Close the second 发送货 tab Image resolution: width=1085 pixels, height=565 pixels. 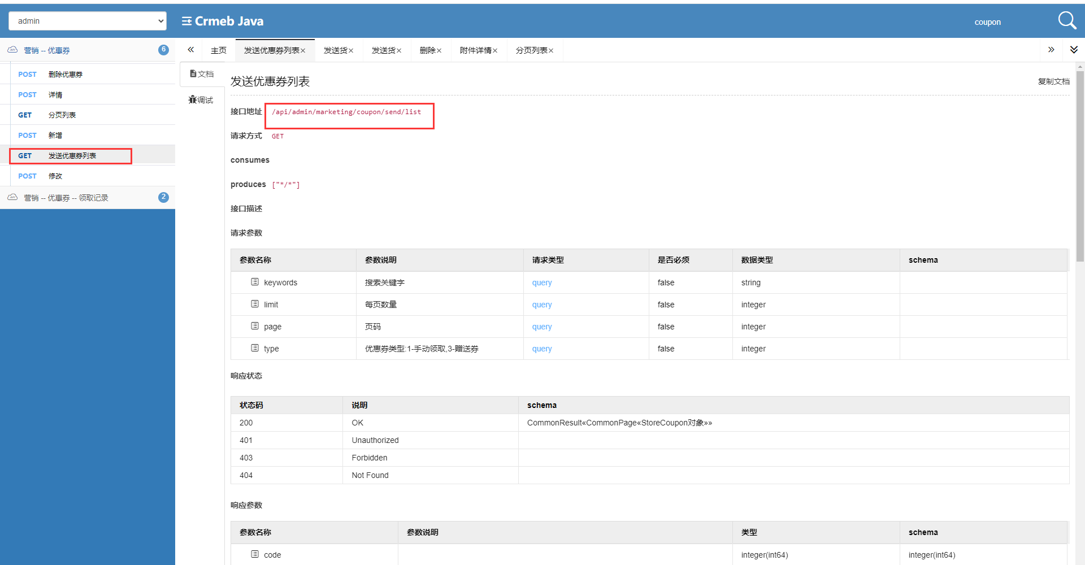point(399,51)
